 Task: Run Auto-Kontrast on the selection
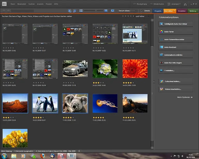tap(176, 47)
